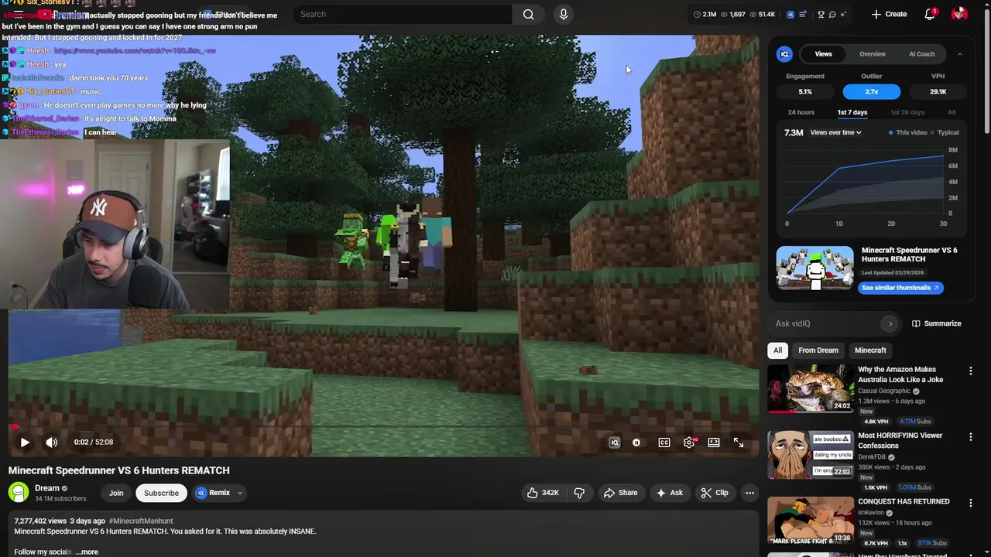Switch to the AI Coach tab
The height and width of the screenshot is (557, 991).
click(x=921, y=54)
